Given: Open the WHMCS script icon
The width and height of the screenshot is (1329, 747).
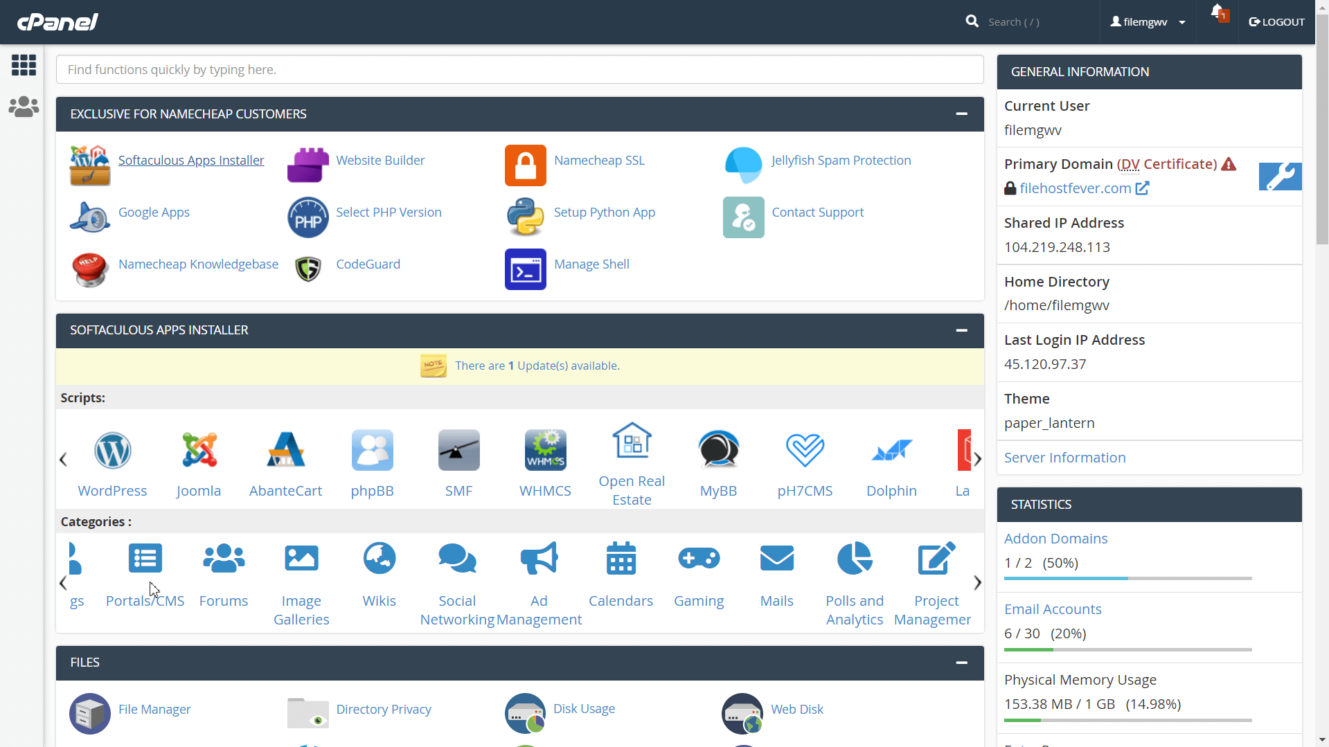Looking at the screenshot, I should [x=545, y=450].
